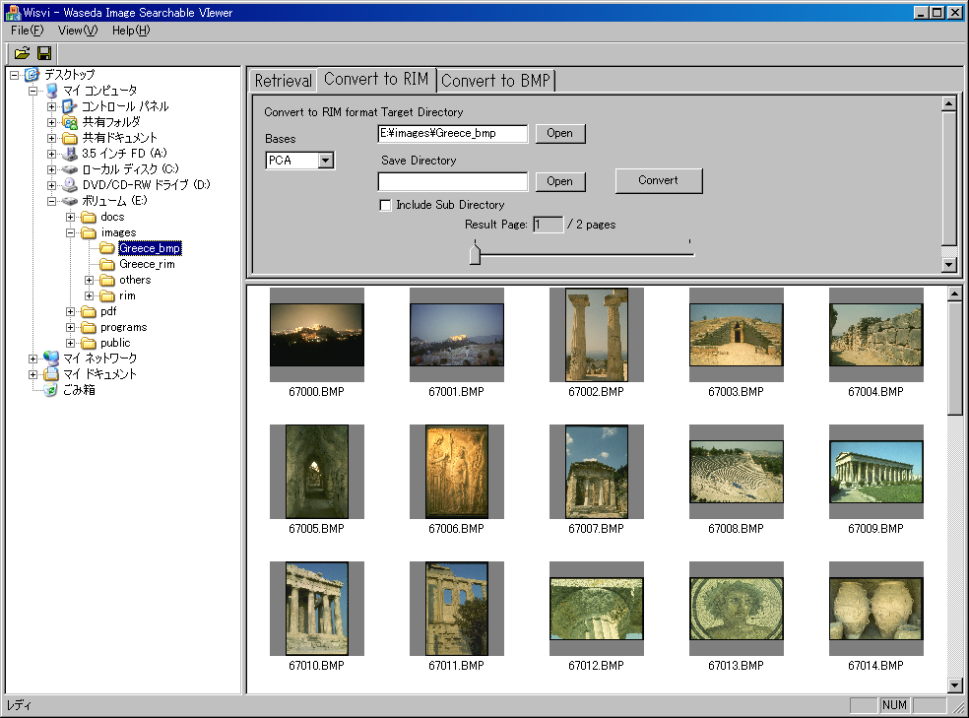Screen dimensions: 969x718
Task: Collapse the ボリューム (E:) tree node
Action: 52,201
